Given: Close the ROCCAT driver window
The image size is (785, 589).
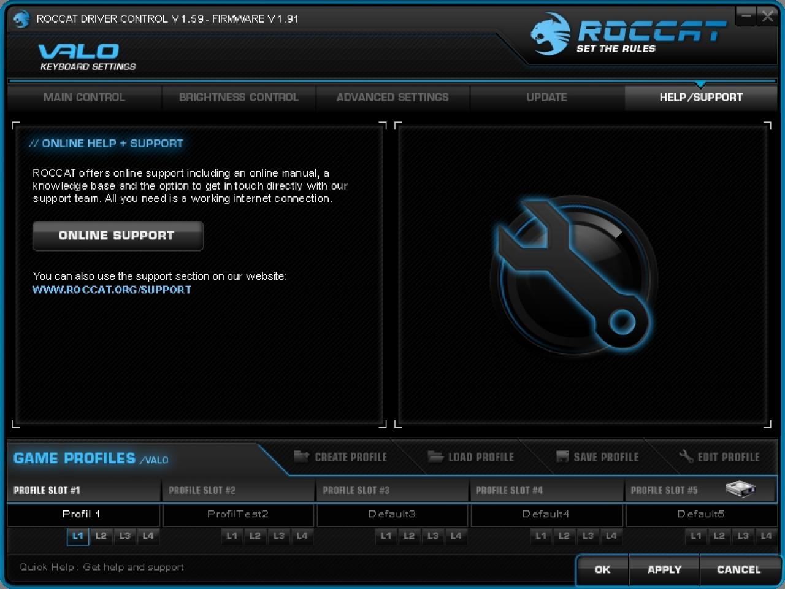Looking at the screenshot, I should coord(767,16).
